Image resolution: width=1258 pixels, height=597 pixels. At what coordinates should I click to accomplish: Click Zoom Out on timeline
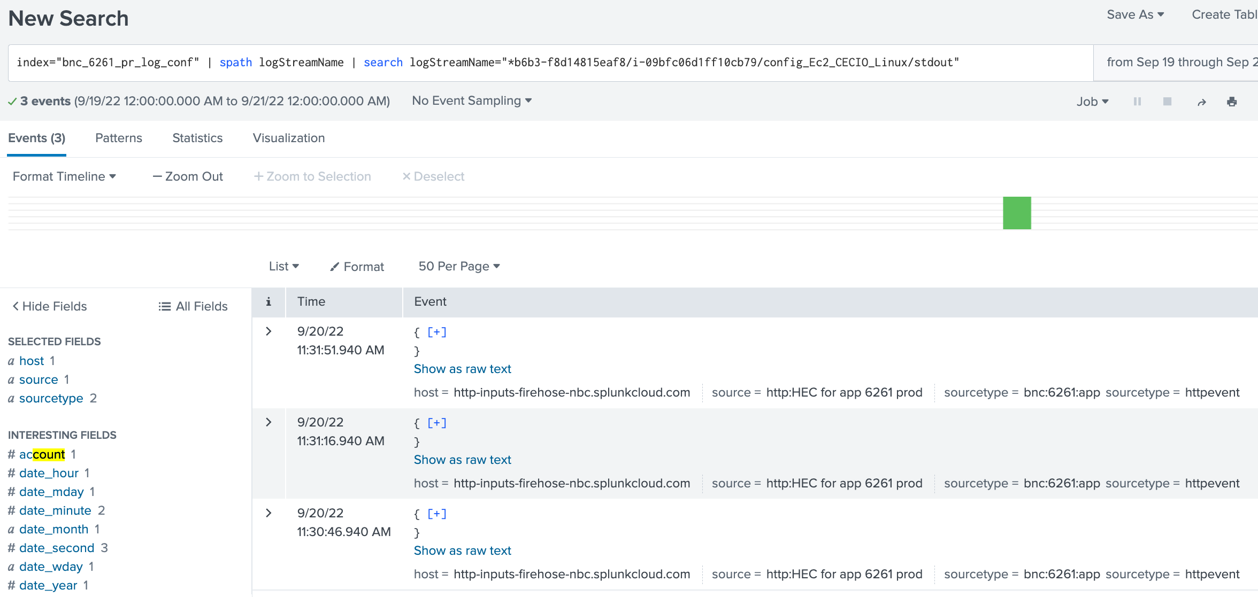(x=188, y=176)
